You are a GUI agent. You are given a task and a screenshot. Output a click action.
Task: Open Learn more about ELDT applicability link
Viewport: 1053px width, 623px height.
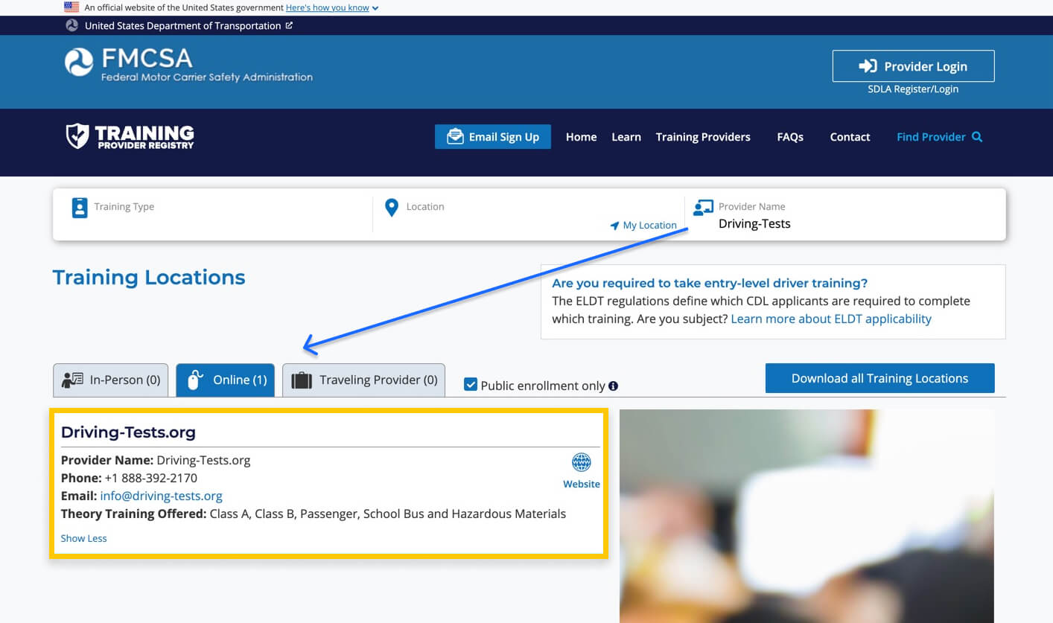(x=830, y=319)
